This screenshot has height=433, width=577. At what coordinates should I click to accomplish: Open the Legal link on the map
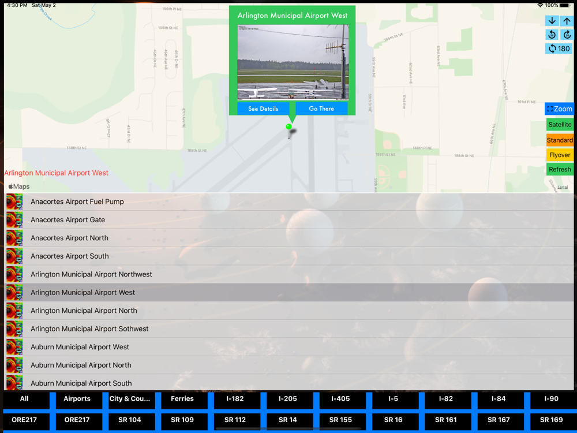562,188
